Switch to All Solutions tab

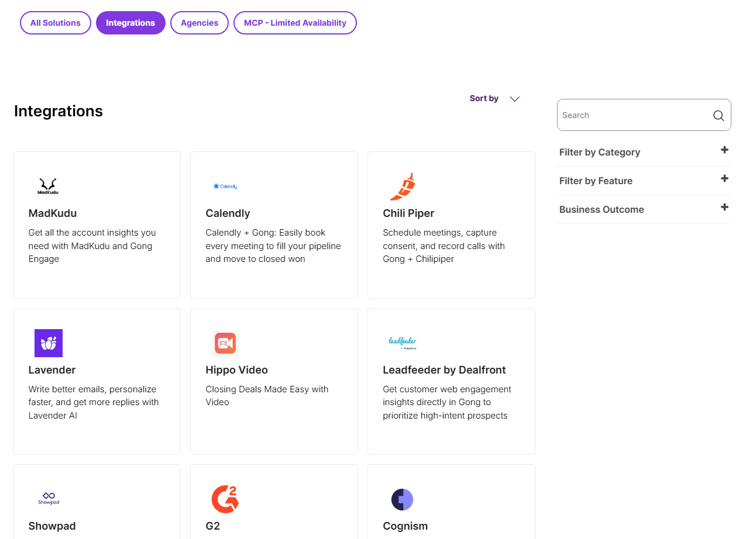(56, 23)
